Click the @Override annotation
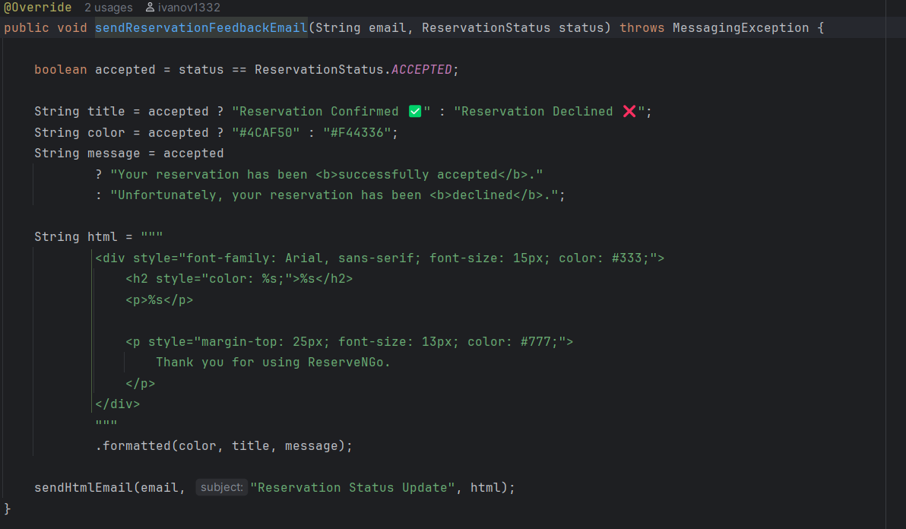 click(x=38, y=8)
